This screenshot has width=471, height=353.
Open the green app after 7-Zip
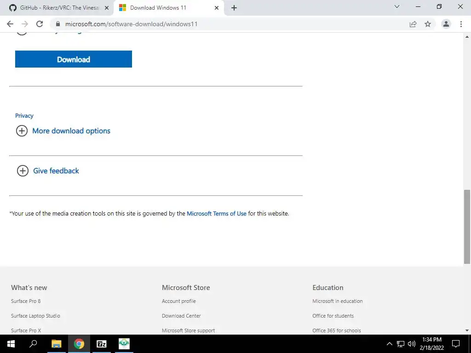click(x=124, y=344)
